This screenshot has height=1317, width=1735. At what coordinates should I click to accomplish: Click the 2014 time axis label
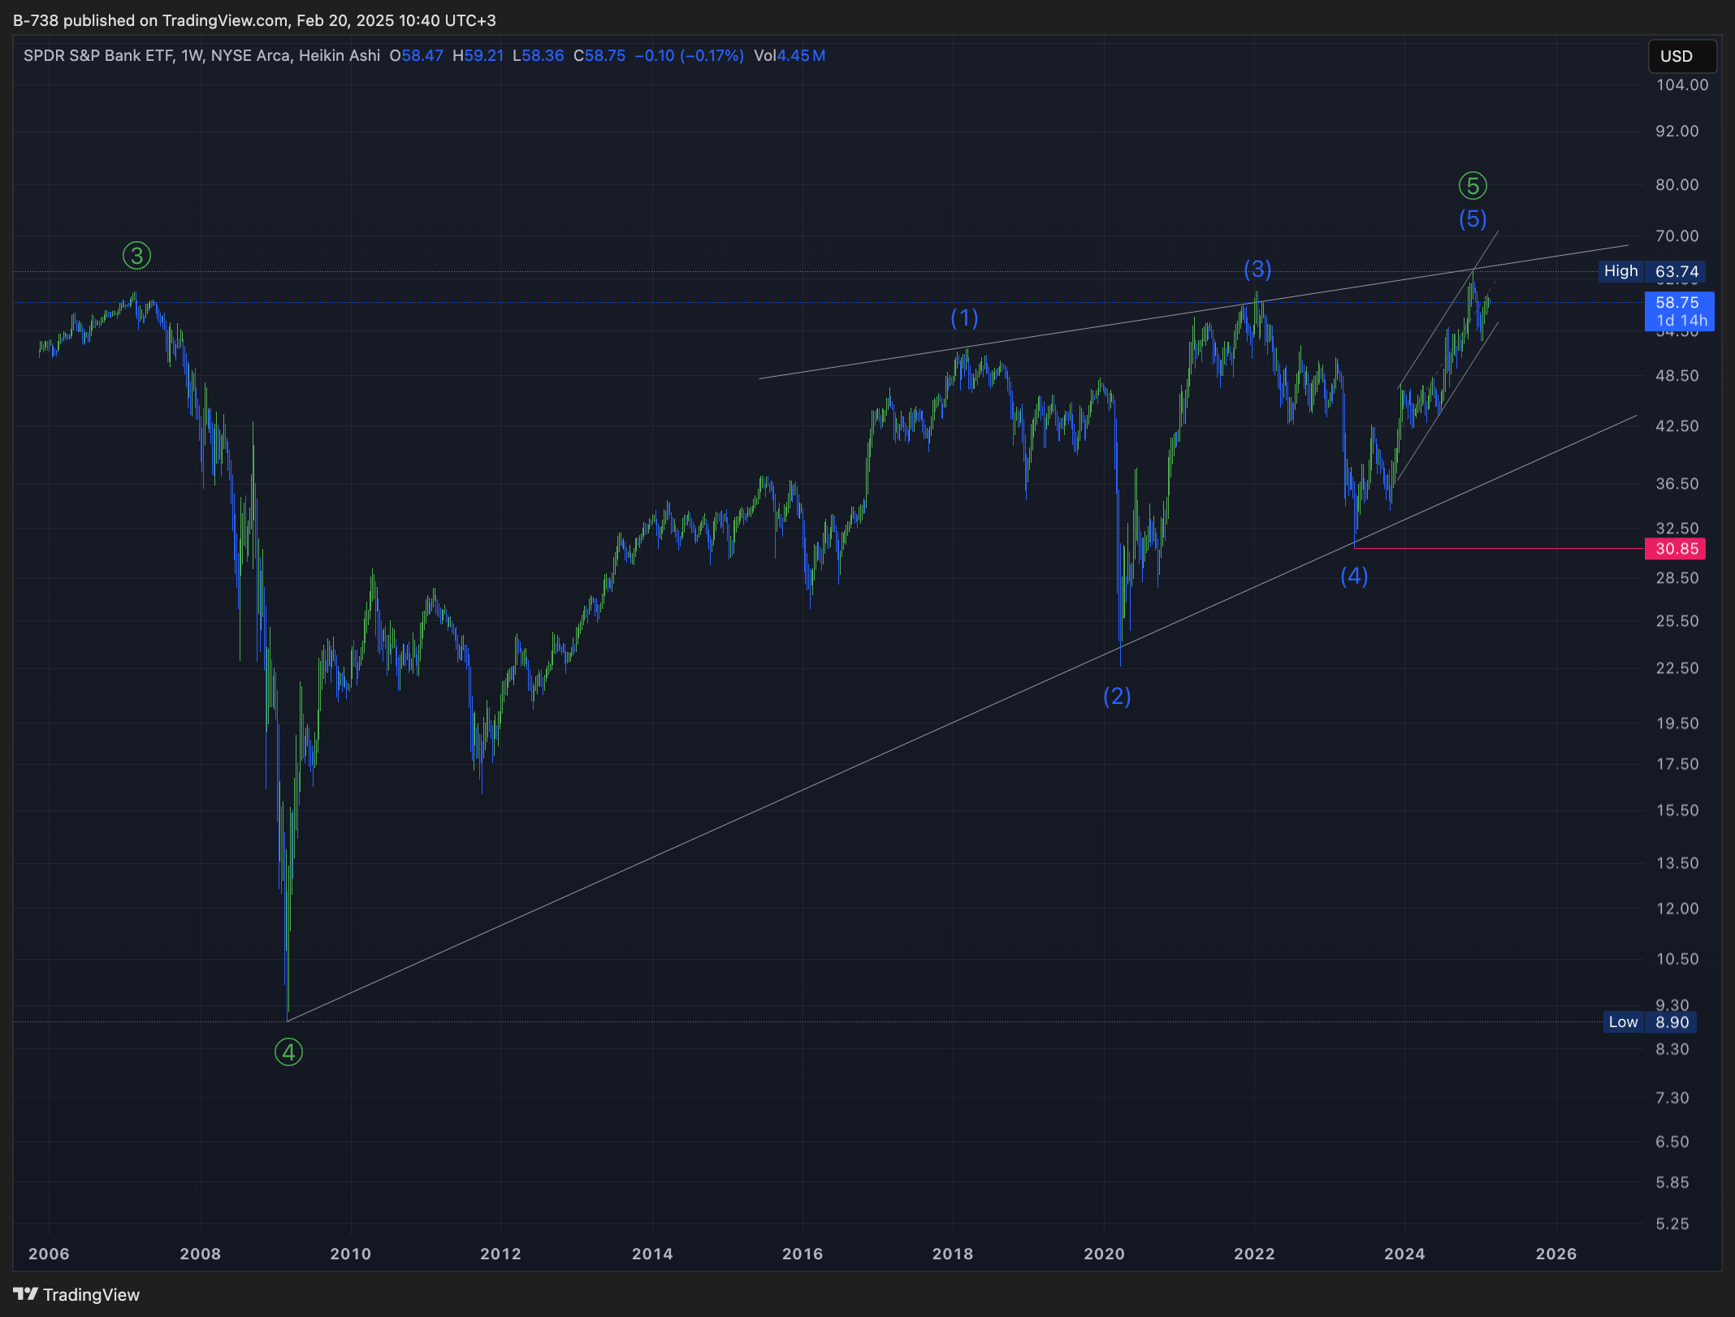(x=652, y=1254)
